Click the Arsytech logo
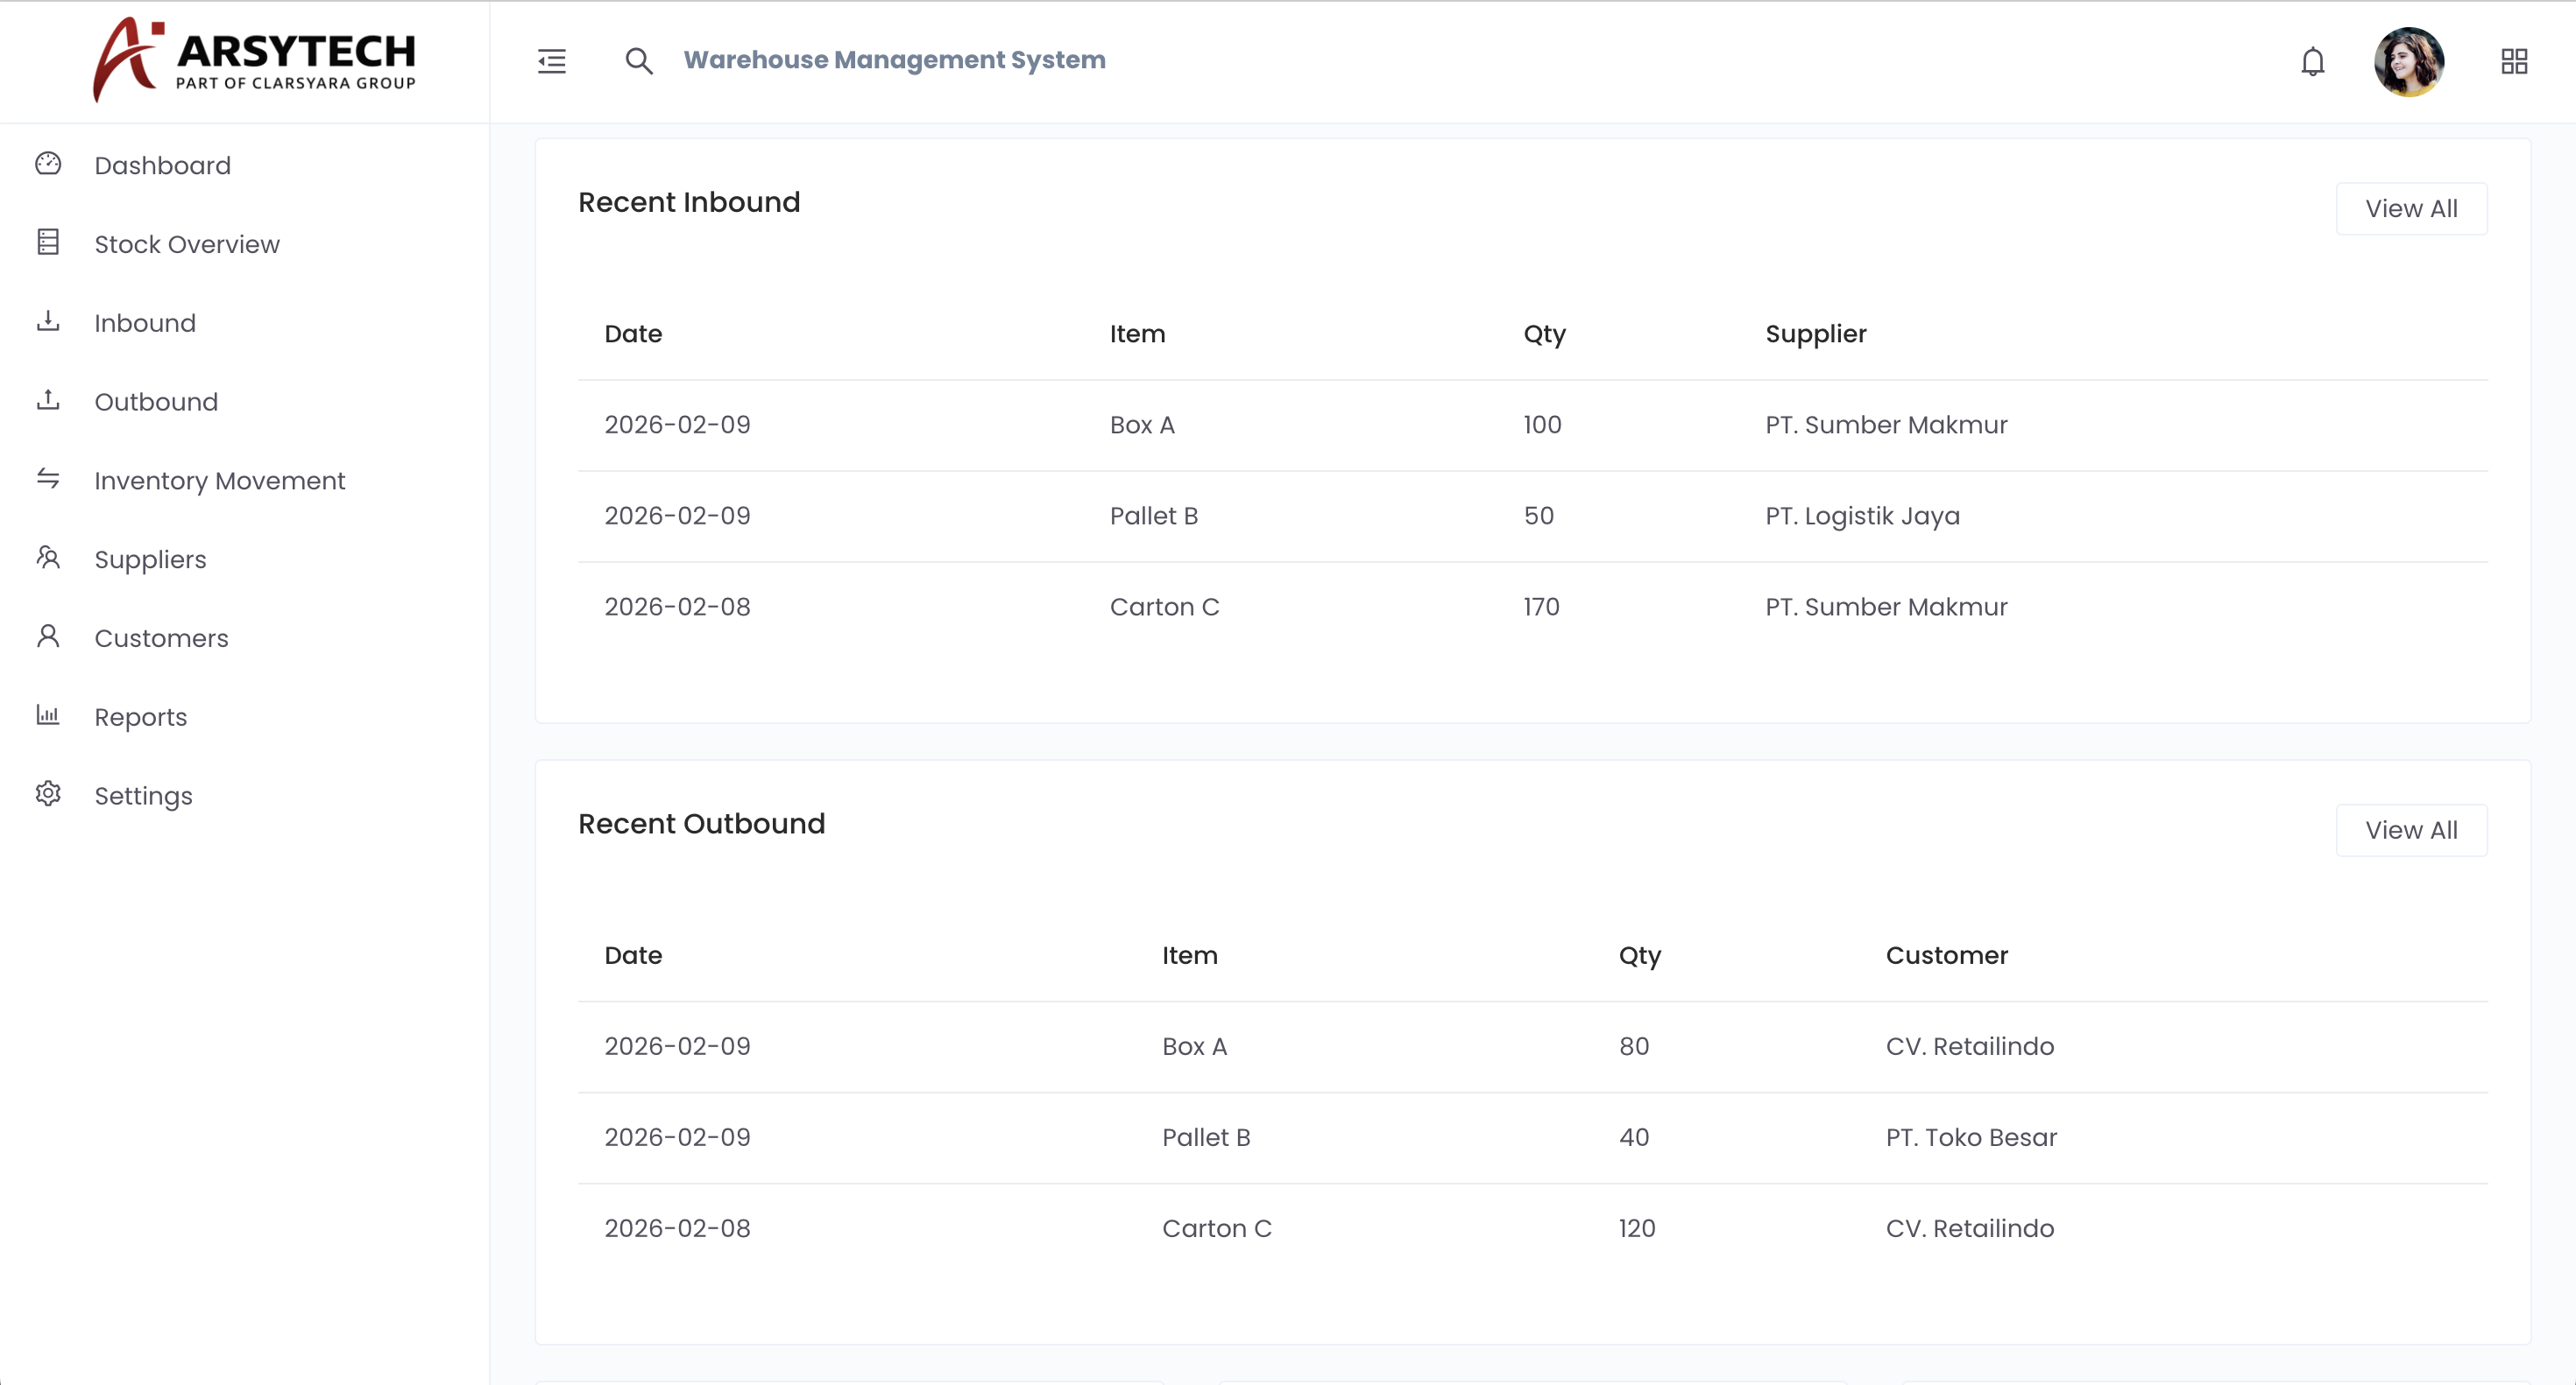2576x1385 pixels. [x=254, y=60]
